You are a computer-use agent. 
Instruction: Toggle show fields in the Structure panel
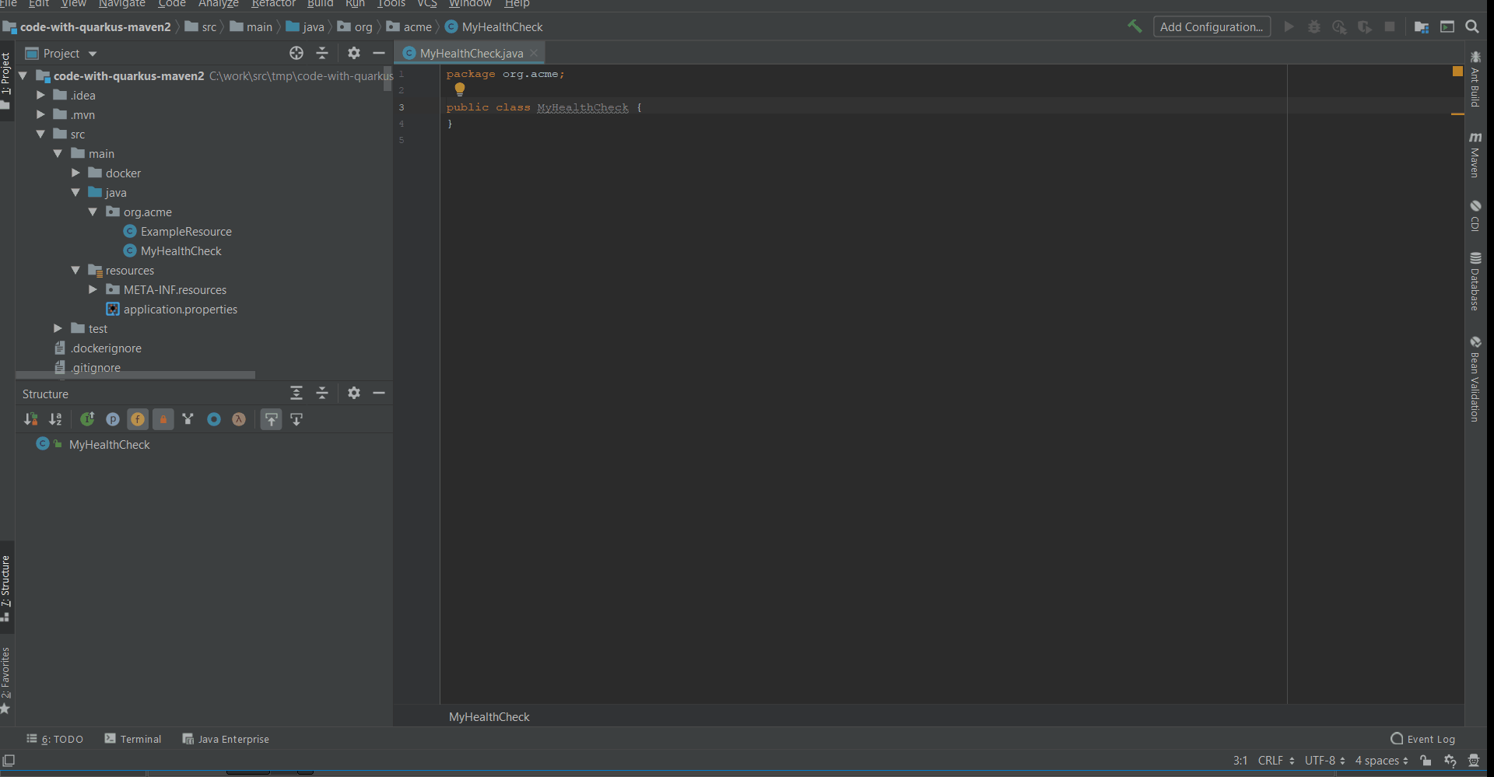pyautogui.click(x=138, y=419)
